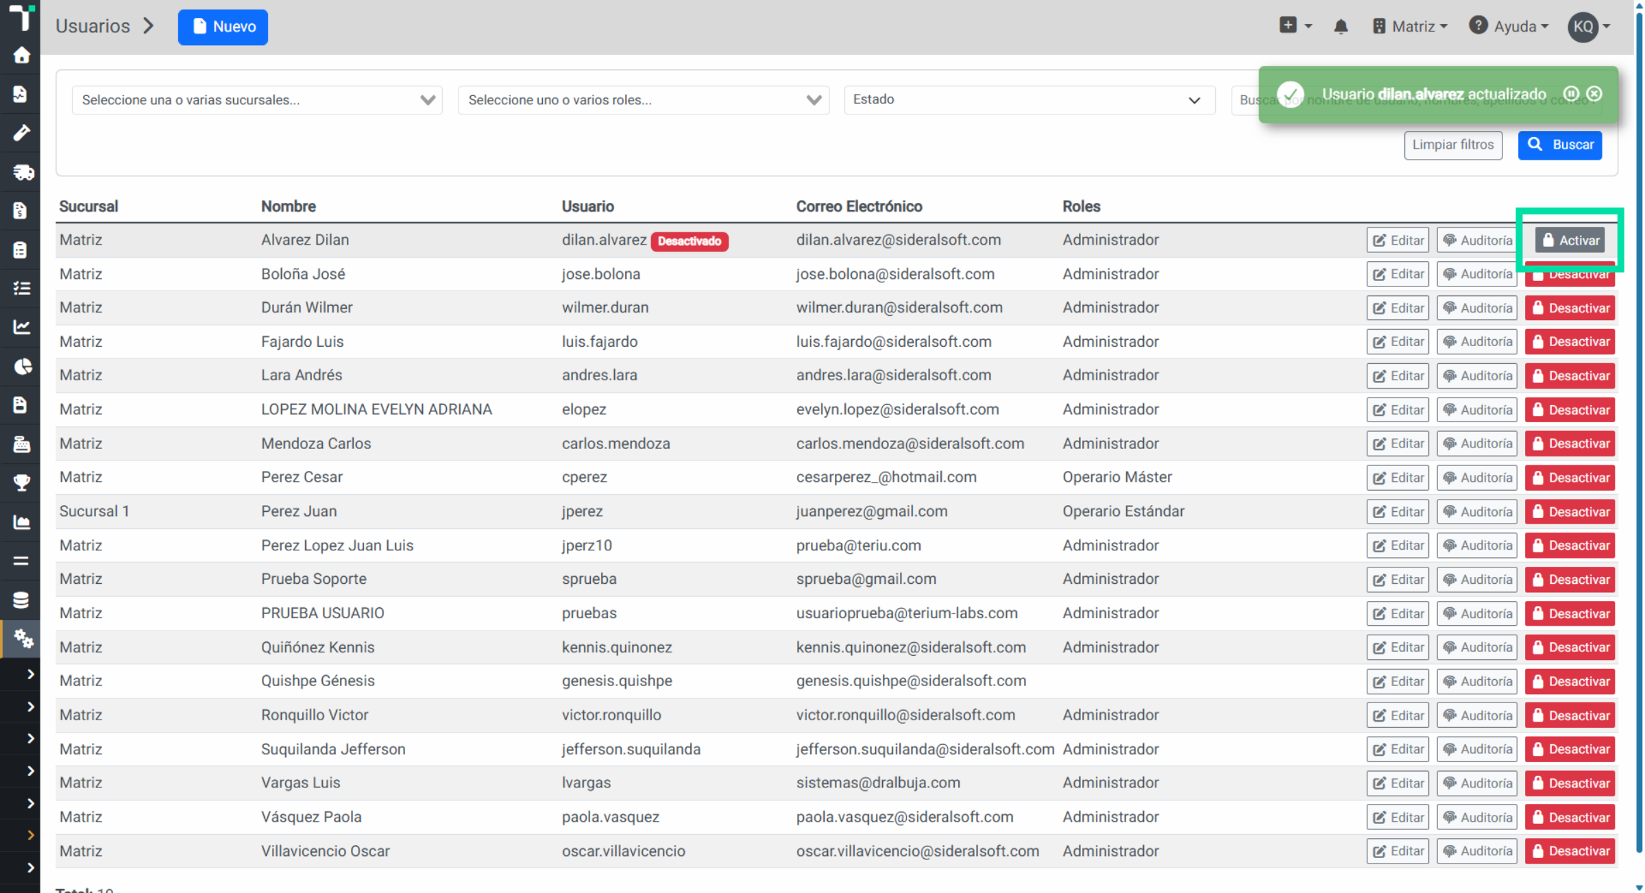1645x893 pixels.
Task: Close the user updated notification
Action: 1595,93
